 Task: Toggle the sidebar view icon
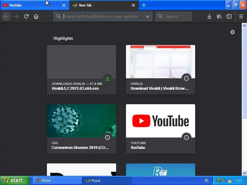229,16
